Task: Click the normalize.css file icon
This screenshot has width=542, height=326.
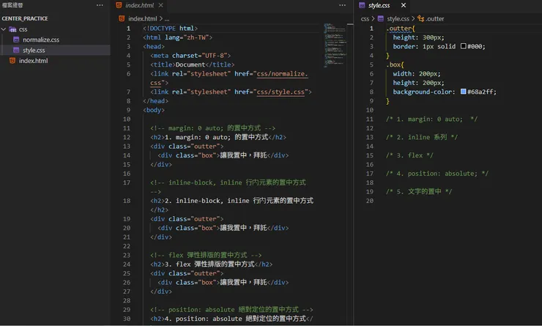Action: [x=16, y=40]
